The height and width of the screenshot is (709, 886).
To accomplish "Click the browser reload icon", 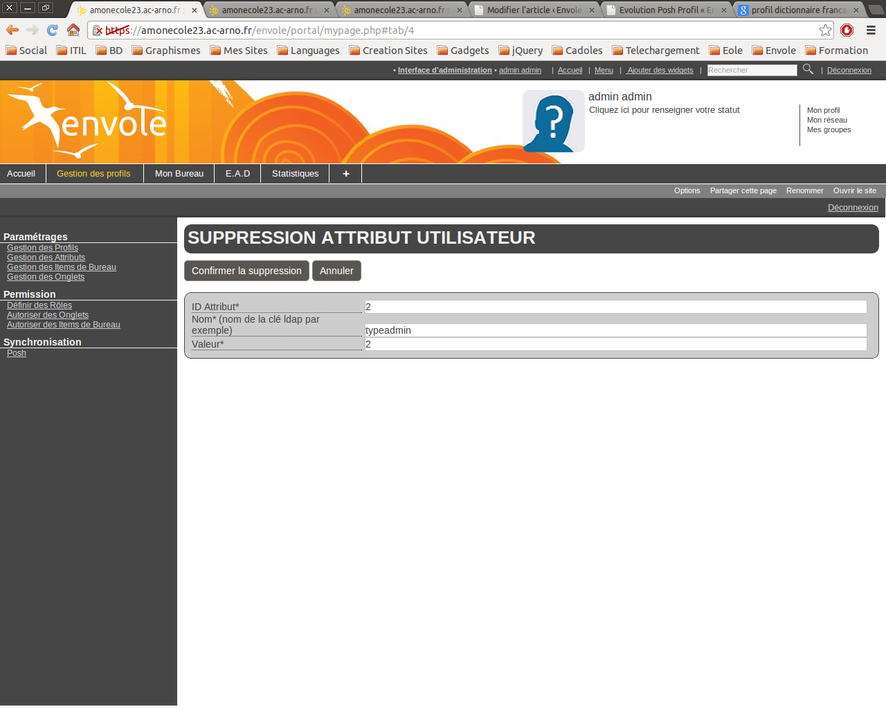I will click(53, 30).
